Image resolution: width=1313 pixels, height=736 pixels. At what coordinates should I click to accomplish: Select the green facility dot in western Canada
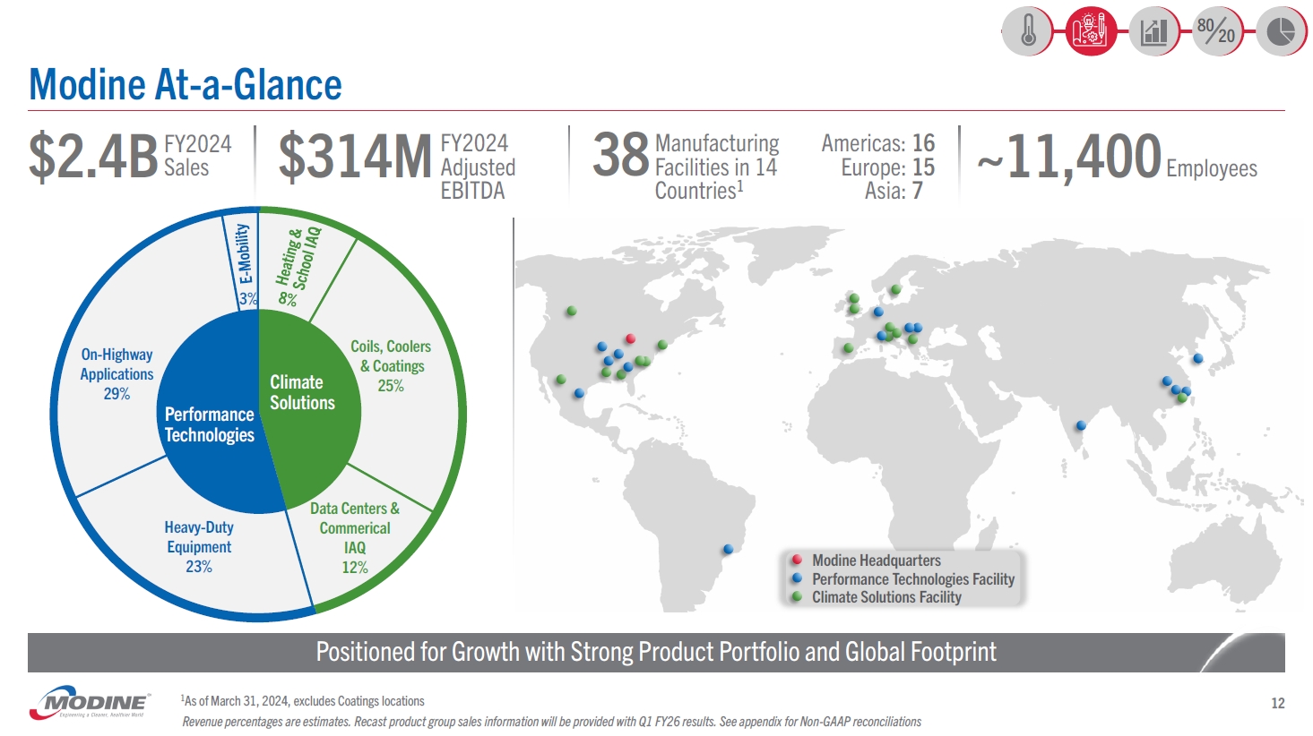coord(571,312)
